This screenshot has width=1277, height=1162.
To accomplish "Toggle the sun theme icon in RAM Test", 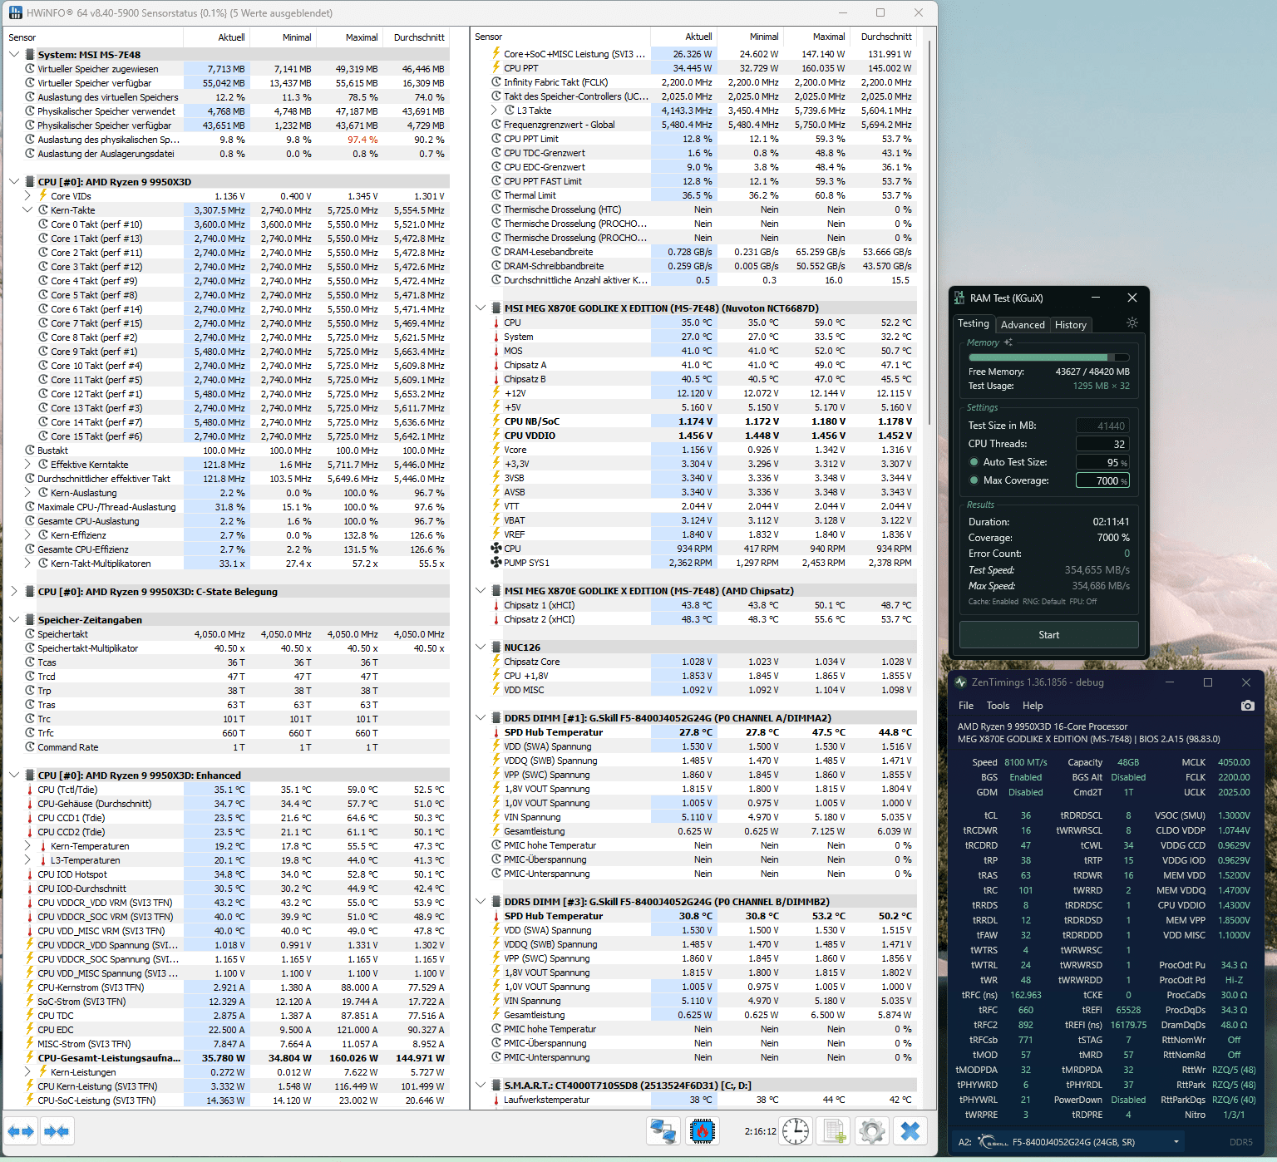I will [1132, 323].
